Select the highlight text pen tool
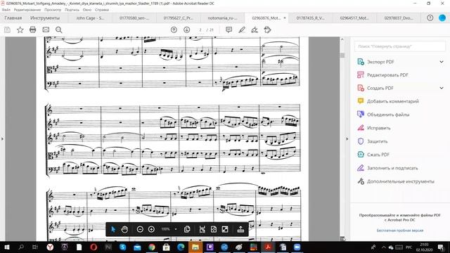 242,30
